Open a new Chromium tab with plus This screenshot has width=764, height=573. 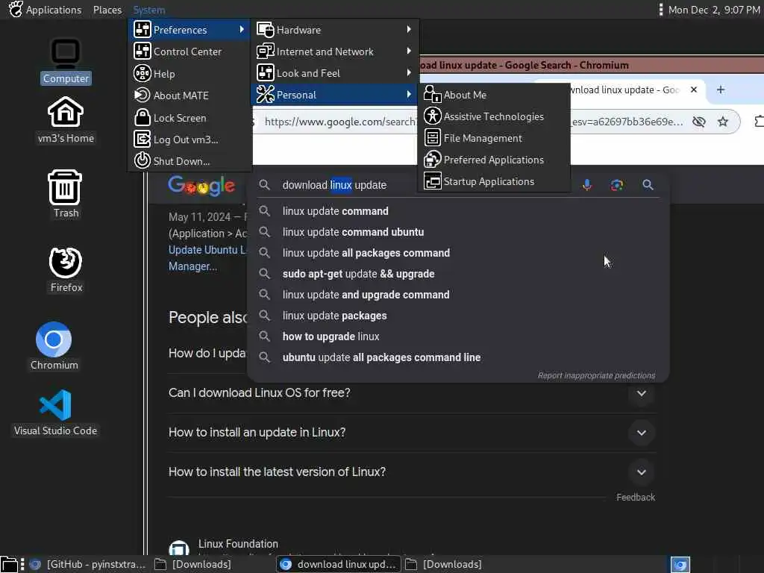pos(721,90)
